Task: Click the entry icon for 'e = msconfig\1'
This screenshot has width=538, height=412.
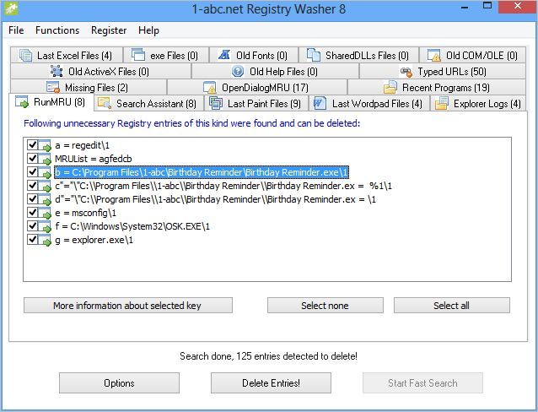Action: (45, 213)
